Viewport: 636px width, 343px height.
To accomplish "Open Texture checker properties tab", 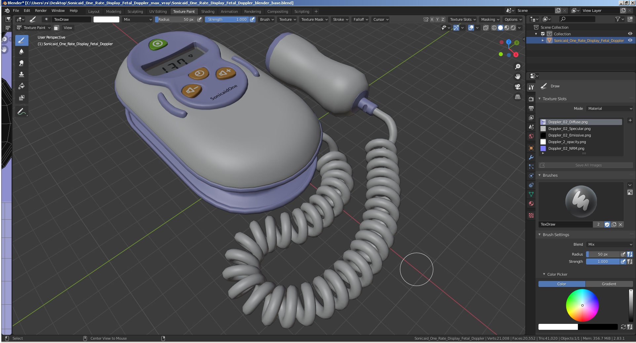I will 531,215.
